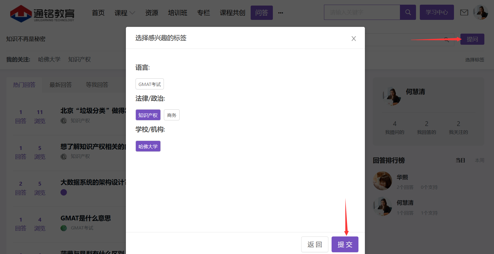494x254 pixels.
Task: Switch to 最新回答 tab
Action: [60, 85]
